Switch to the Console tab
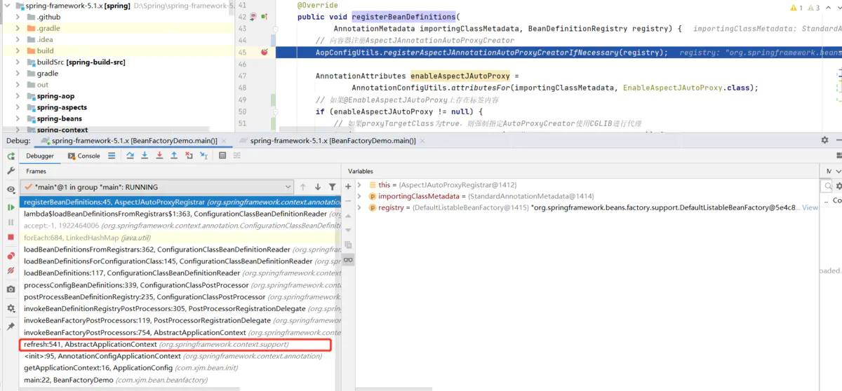The height and width of the screenshot is (391, 842). click(84, 156)
